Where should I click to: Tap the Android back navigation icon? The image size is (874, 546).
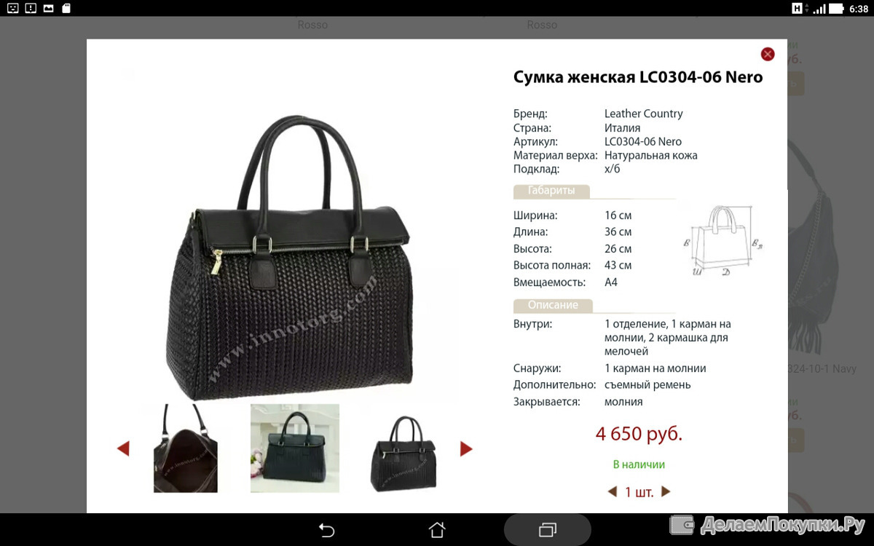(x=327, y=530)
